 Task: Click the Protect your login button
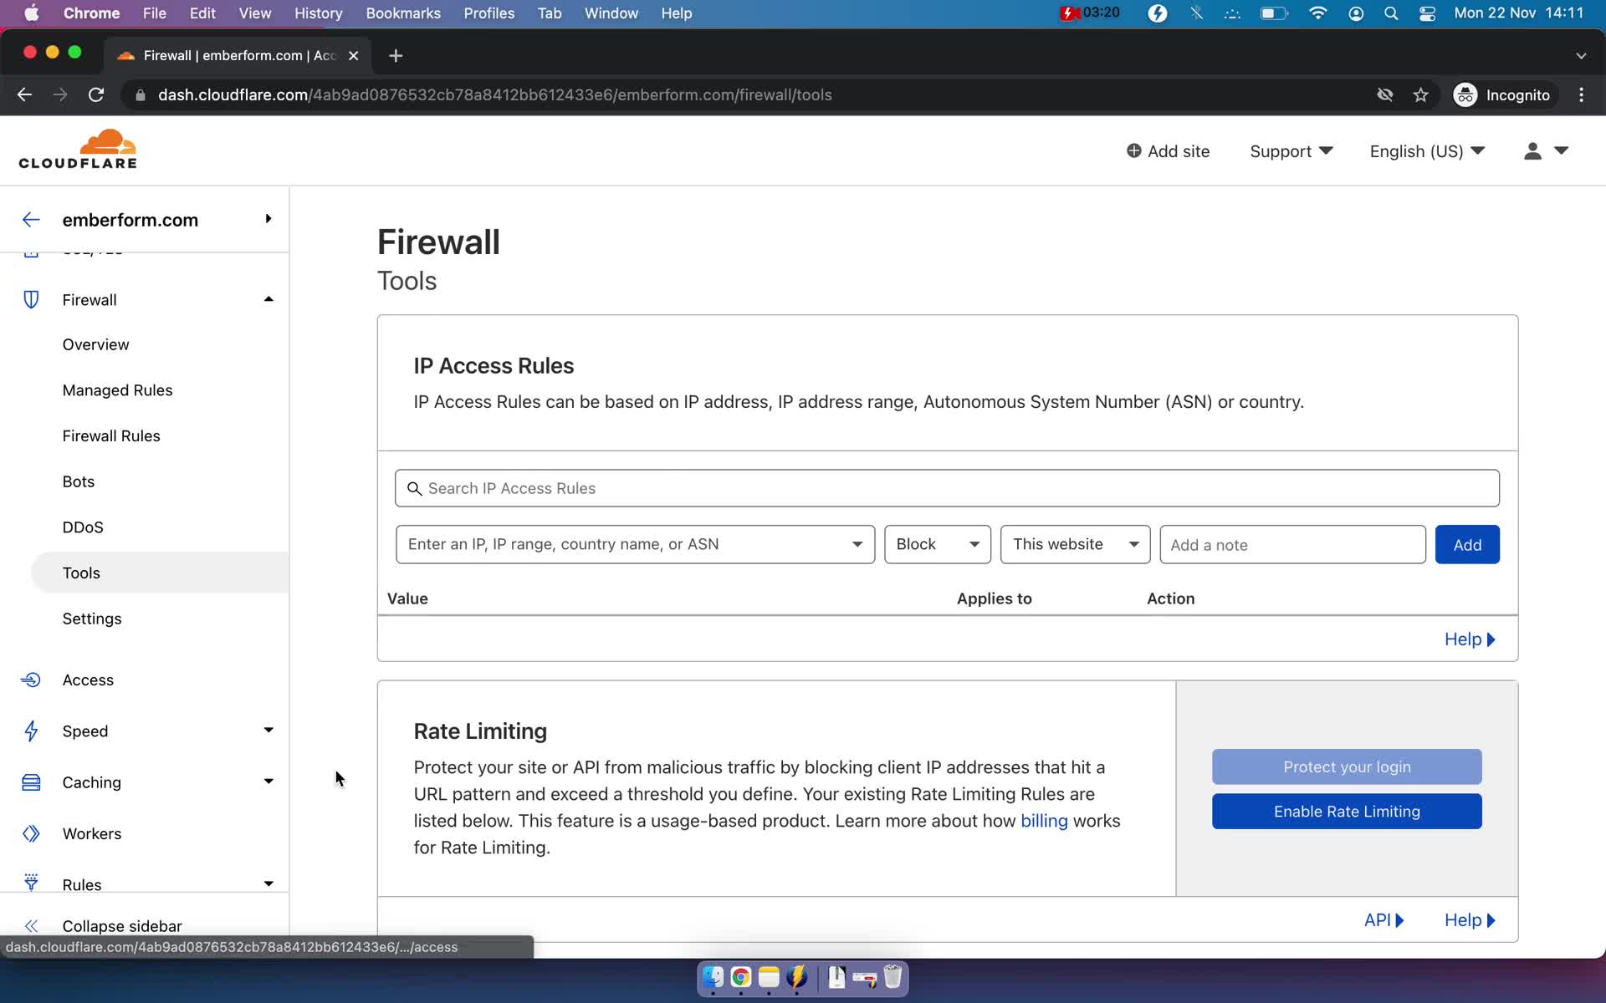pyautogui.click(x=1347, y=766)
